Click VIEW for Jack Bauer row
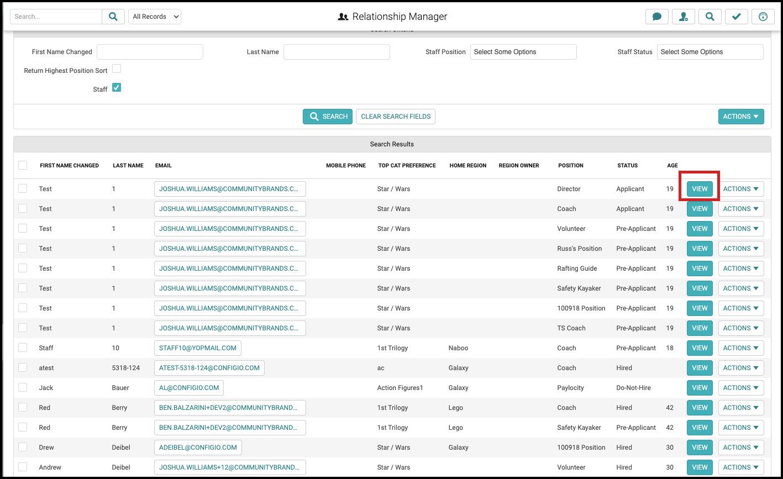The width and height of the screenshot is (783, 479). (700, 388)
